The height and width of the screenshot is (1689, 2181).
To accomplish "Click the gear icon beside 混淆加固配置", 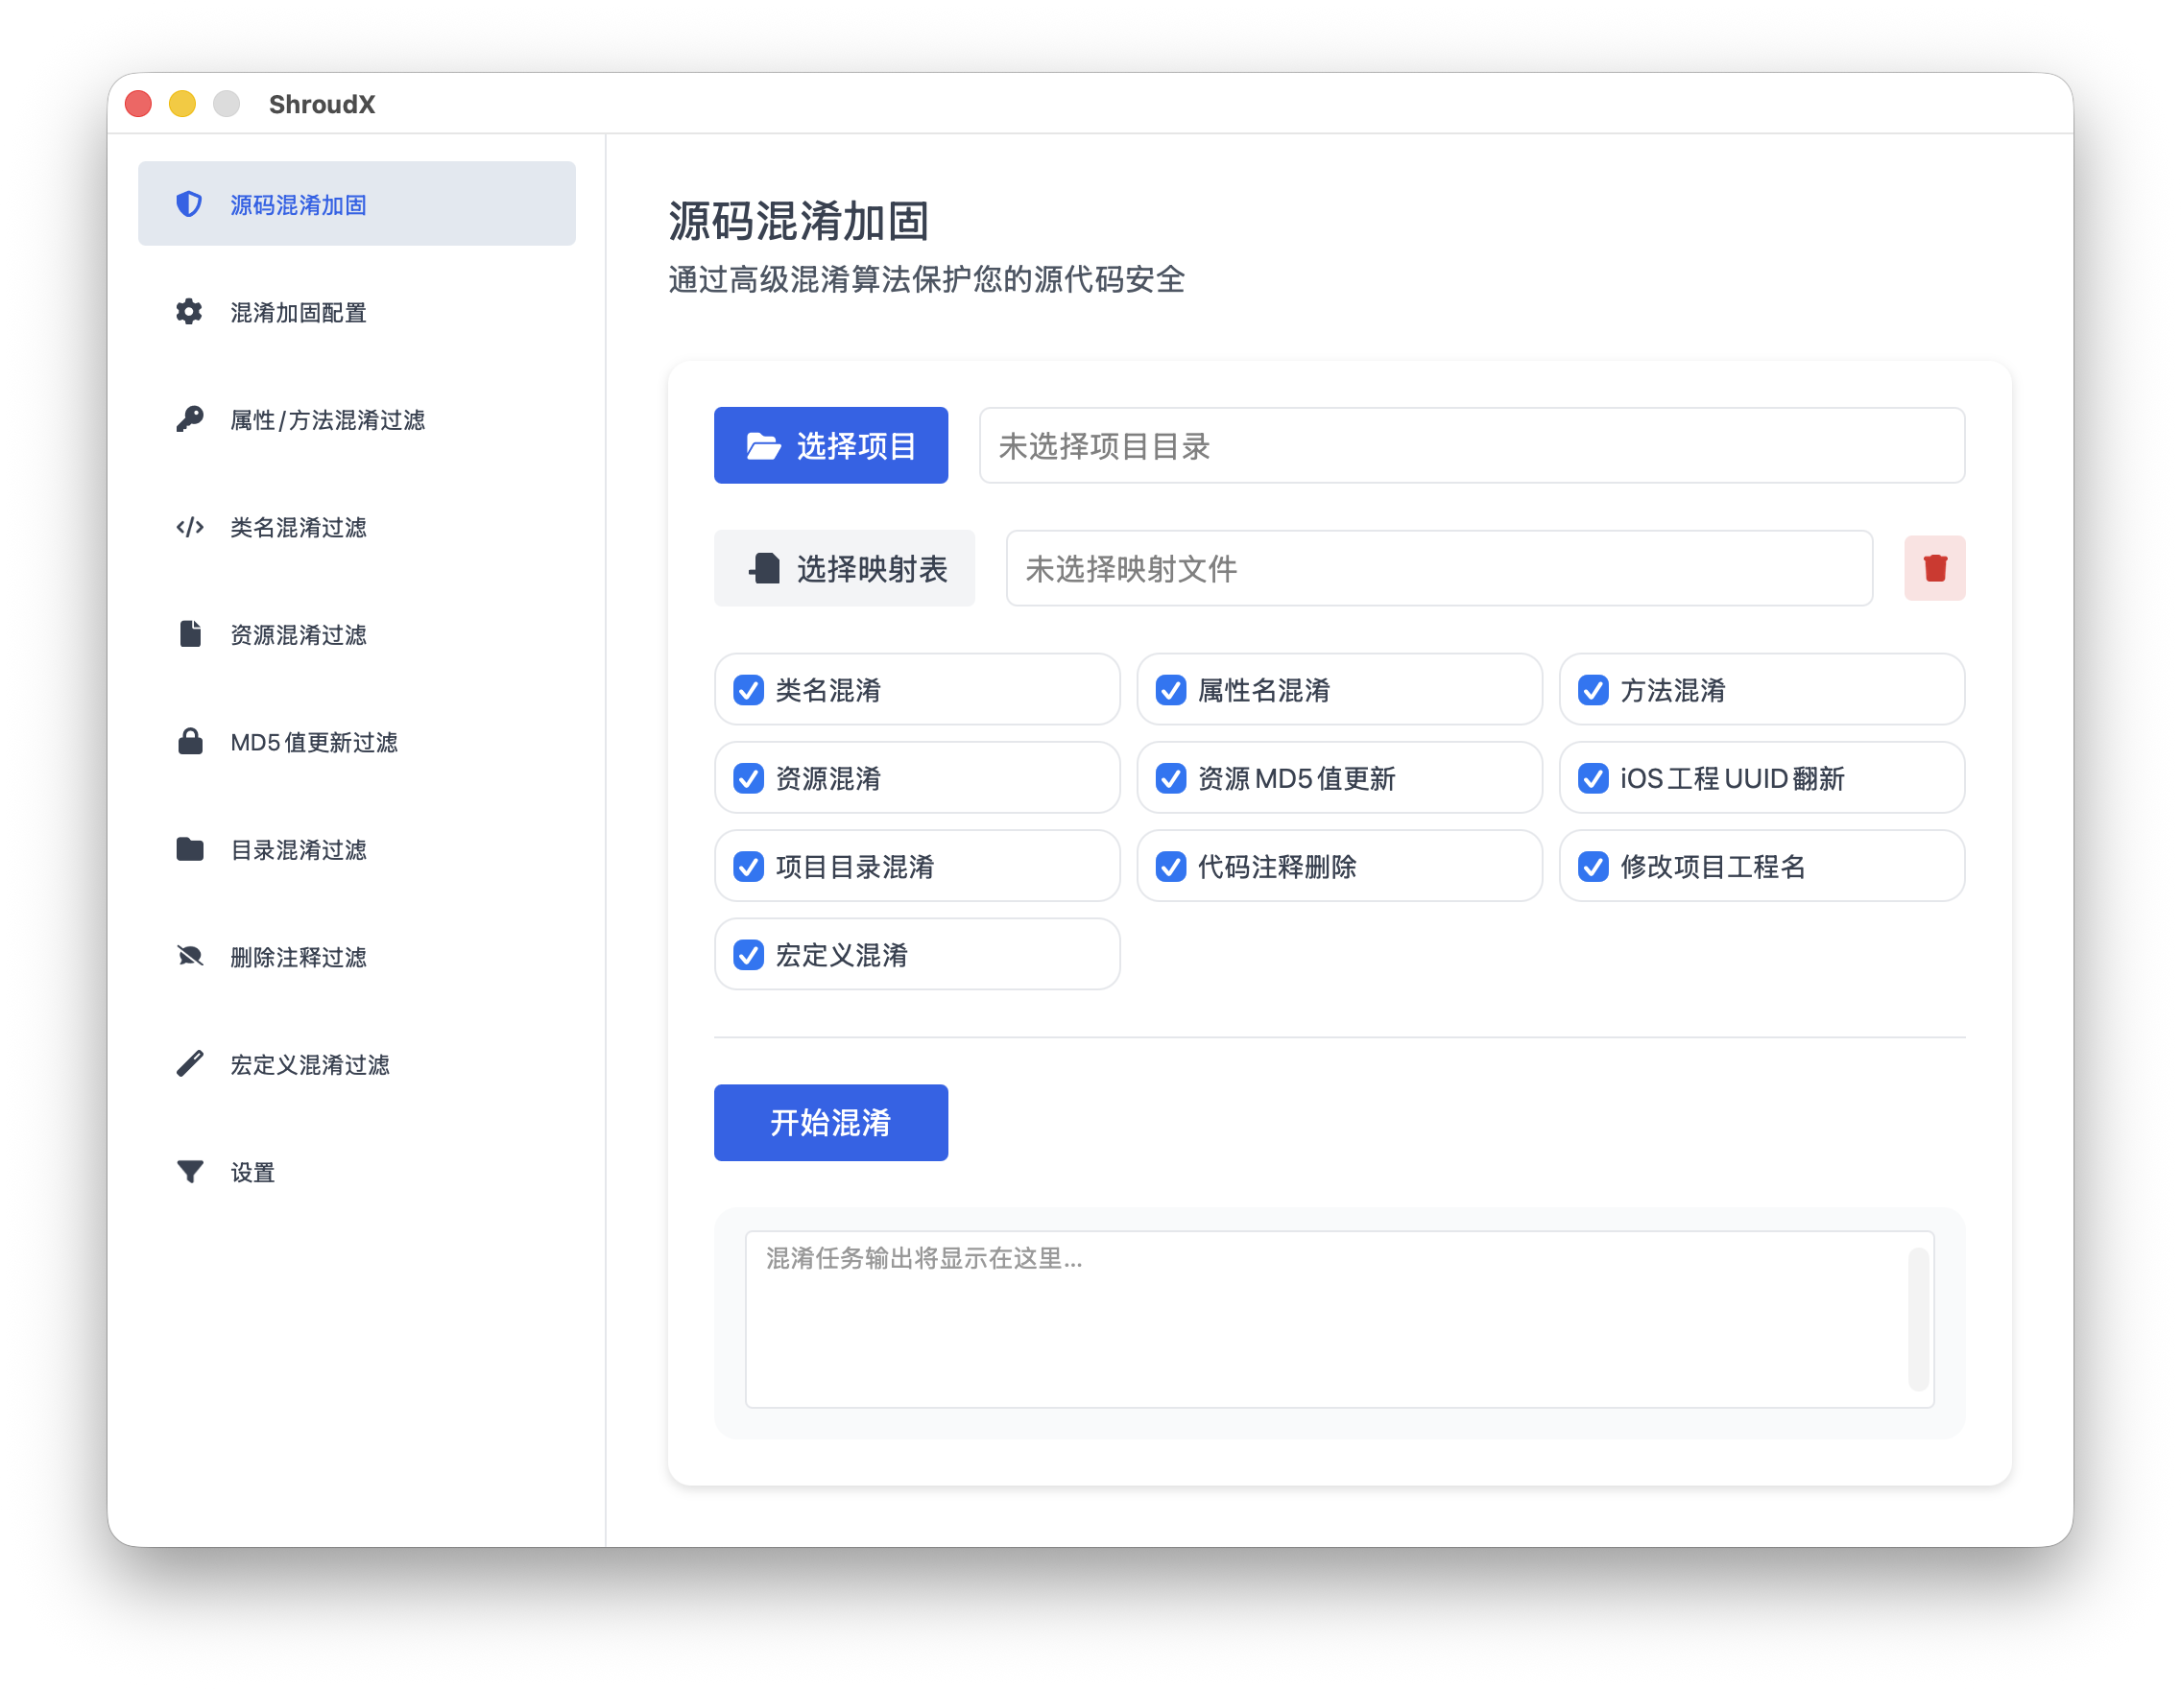I will (189, 312).
